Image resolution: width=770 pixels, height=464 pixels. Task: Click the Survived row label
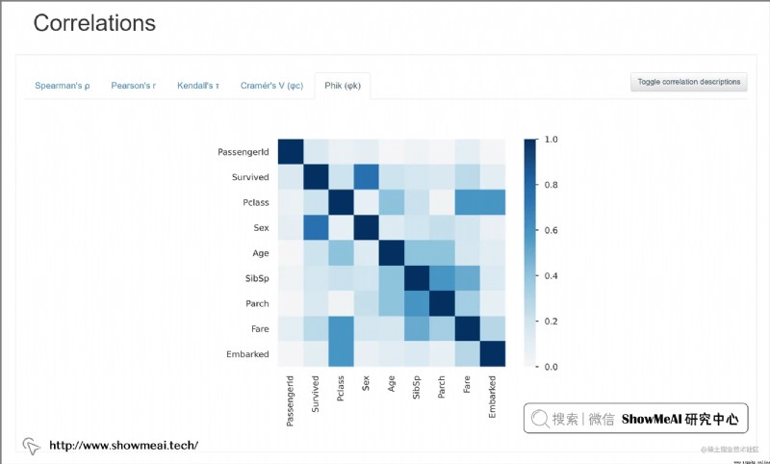250,177
